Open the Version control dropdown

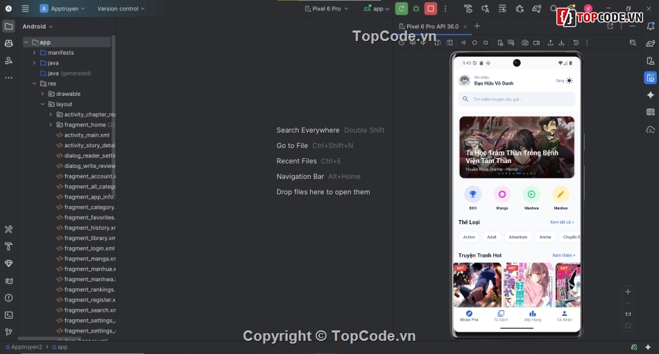click(x=121, y=8)
